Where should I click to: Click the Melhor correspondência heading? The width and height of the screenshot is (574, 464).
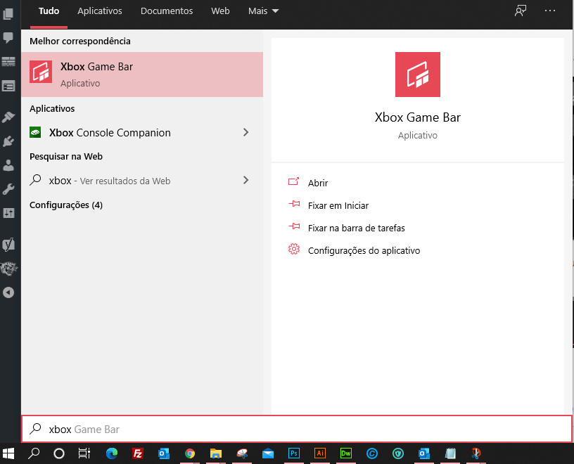(x=79, y=41)
